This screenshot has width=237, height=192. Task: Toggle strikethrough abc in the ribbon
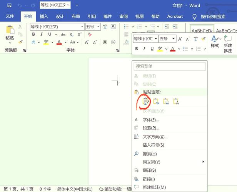[x=63, y=35]
